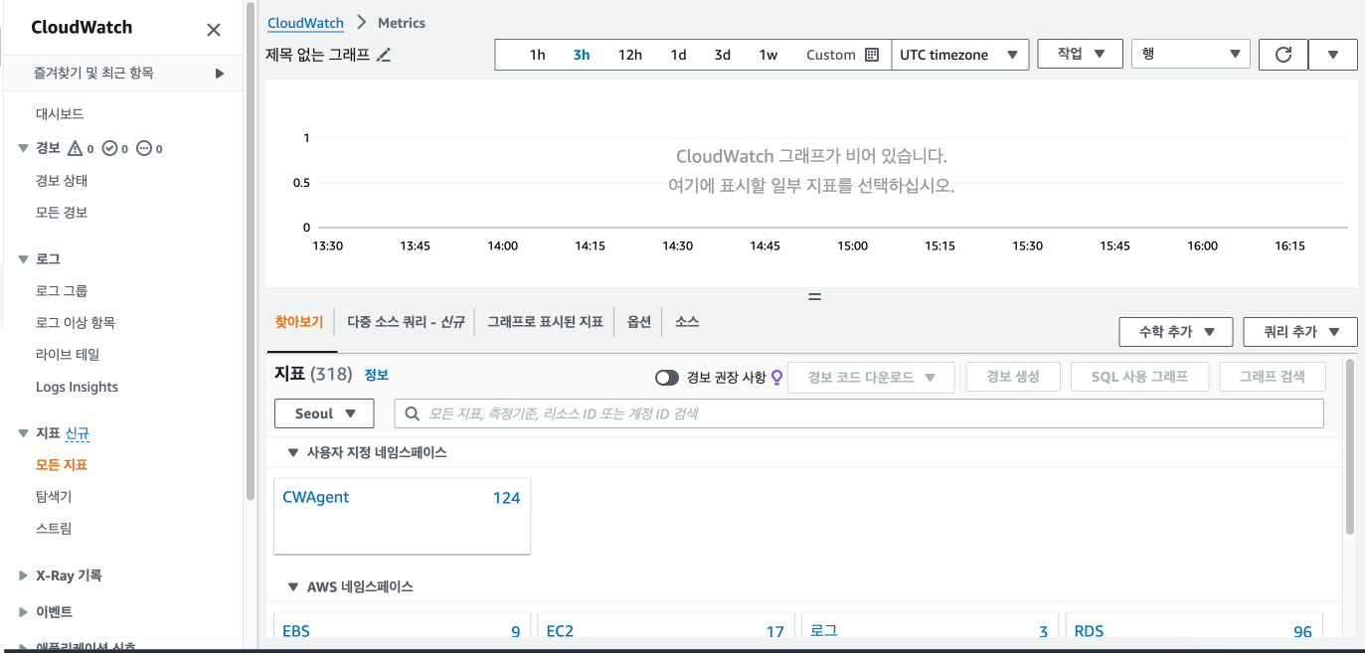1365x653 pixels.
Task: Open Log groups (로그 그룹) in sidebar
Action: pyautogui.click(x=62, y=291)
